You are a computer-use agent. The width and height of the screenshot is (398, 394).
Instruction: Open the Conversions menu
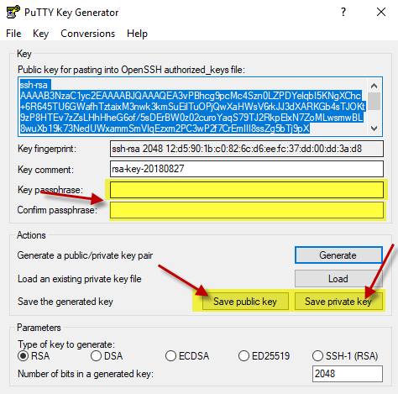88,34
